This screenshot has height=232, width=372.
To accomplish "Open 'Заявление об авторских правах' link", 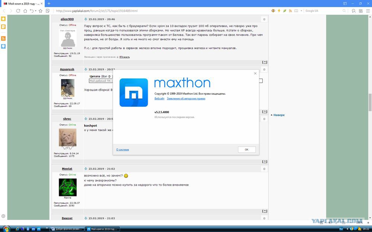I will [186, 98].
